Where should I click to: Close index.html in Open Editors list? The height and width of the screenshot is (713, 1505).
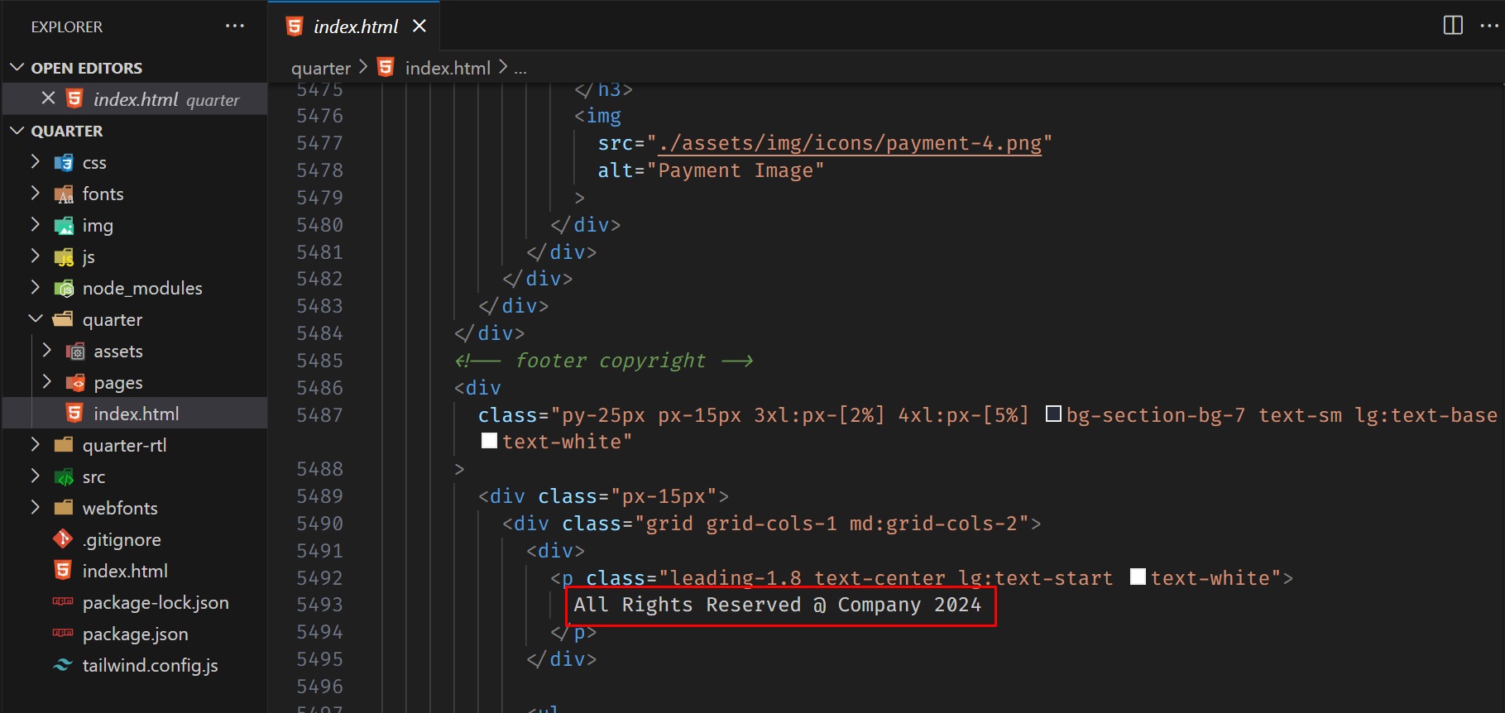pos(48,98)
